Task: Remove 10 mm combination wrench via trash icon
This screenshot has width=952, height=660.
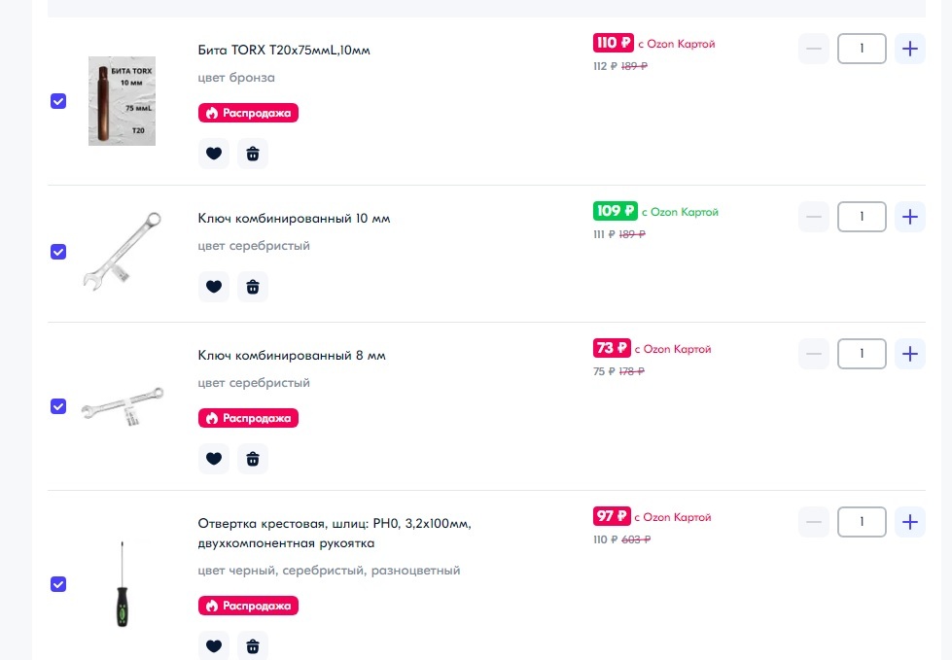Action: pyautogui.click(x=253, y=287)
